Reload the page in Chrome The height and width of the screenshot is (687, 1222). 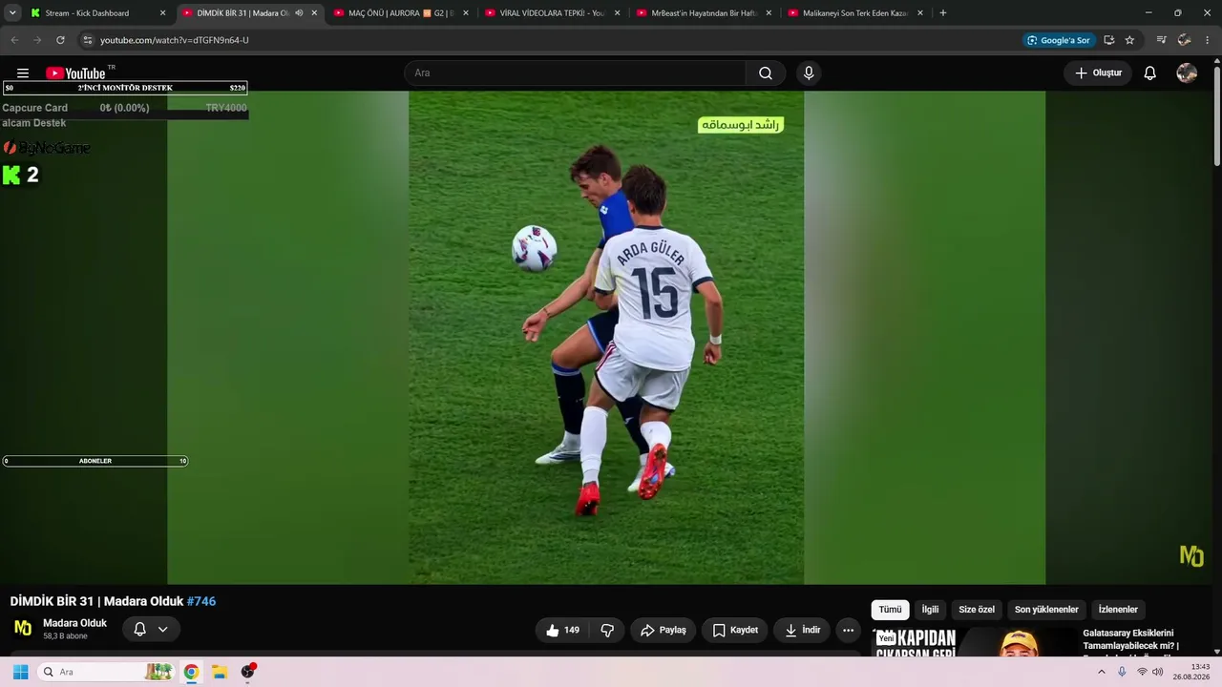coord(60,40)
